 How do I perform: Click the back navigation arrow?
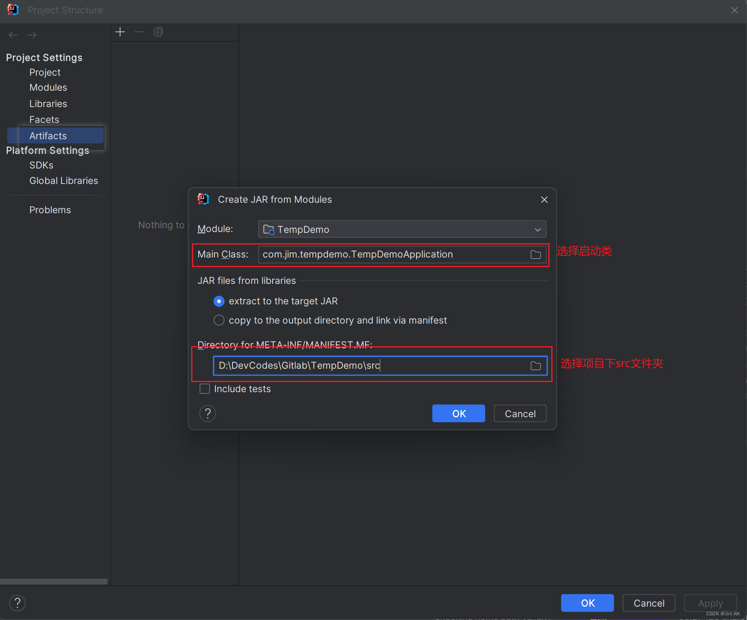pyautogui.click(x=13, y=35)
